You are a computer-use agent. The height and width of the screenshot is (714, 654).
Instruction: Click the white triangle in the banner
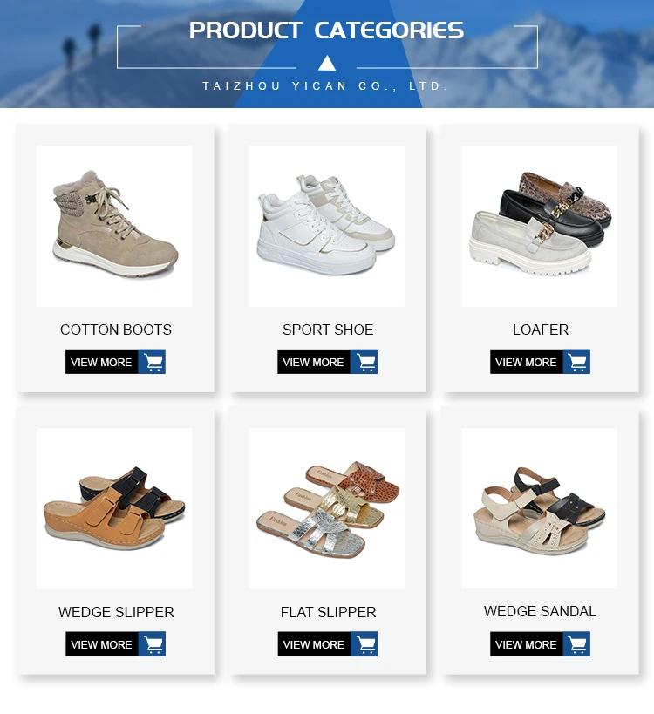(327, 63)
